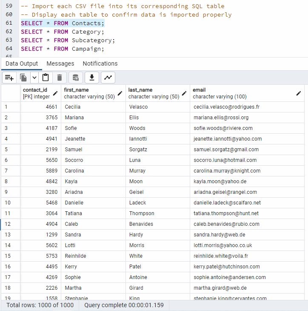Click last_name cell 'Ellis'

(158, 118)
